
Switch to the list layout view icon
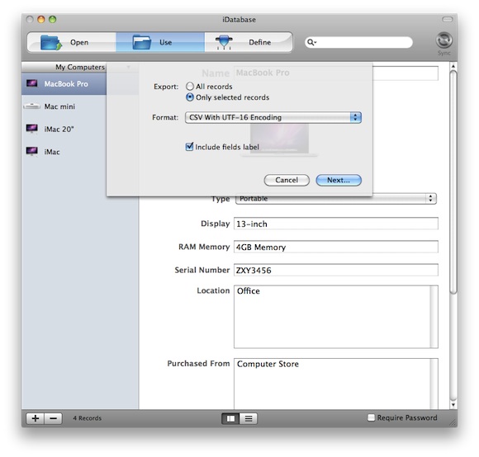coord(249,418)
